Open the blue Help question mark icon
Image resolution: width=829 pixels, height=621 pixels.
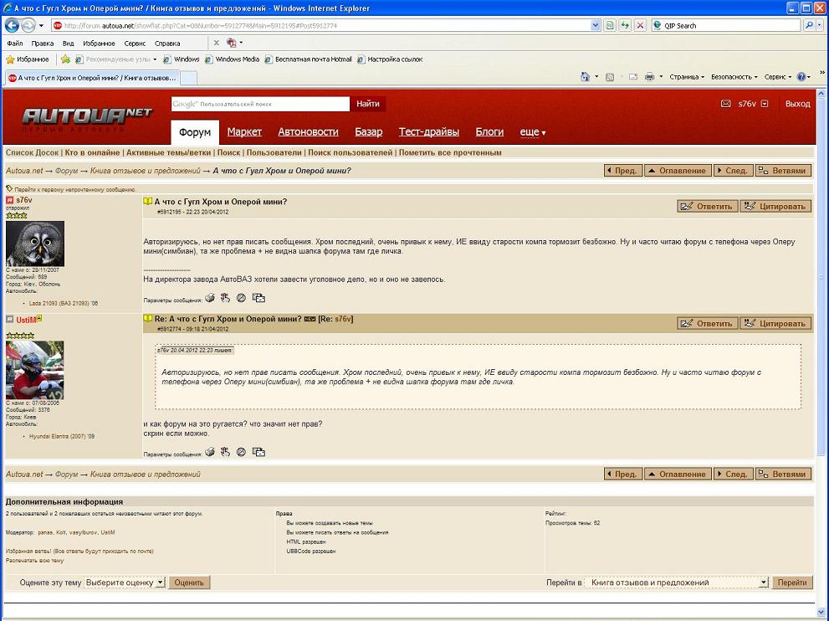click(801, 77)
